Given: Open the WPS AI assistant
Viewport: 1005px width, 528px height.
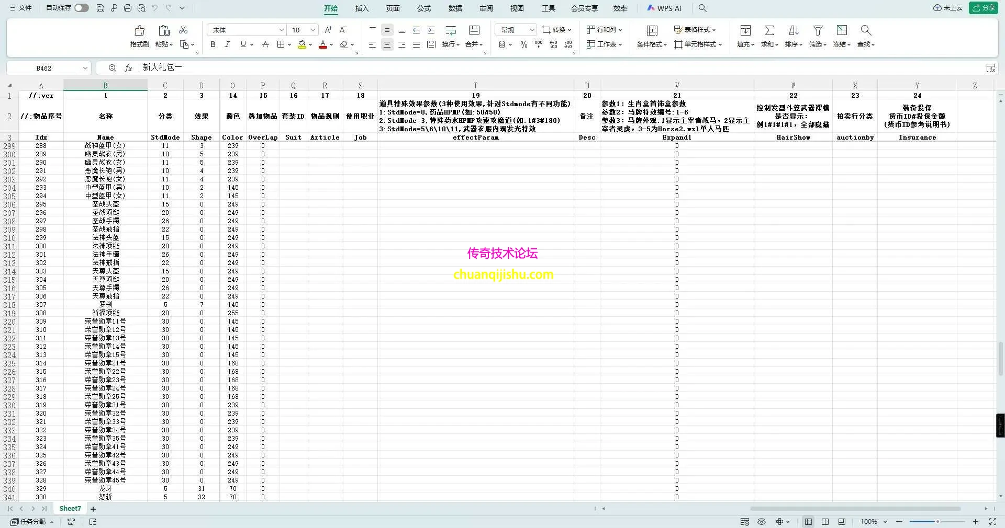Looking at the screenshot, I should click(x=664, y=8).
